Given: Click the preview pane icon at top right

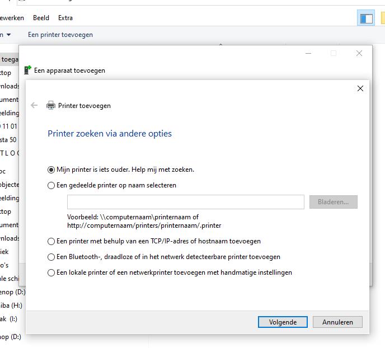Looking at the screenshot, I should point(366,18).
